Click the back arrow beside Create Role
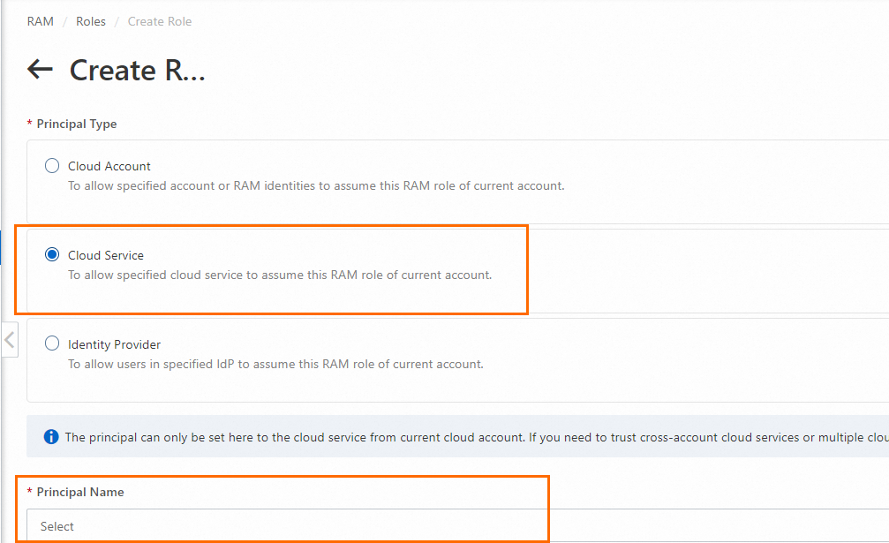Viewport: 889px width, 543px height. click(x=41, y=70)
